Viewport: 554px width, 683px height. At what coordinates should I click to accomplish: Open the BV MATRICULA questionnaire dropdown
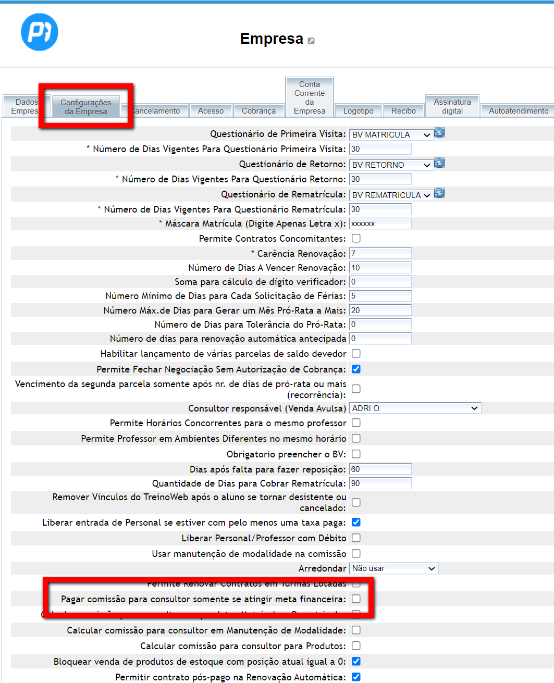pyautogui.click(x=391, y=135)
